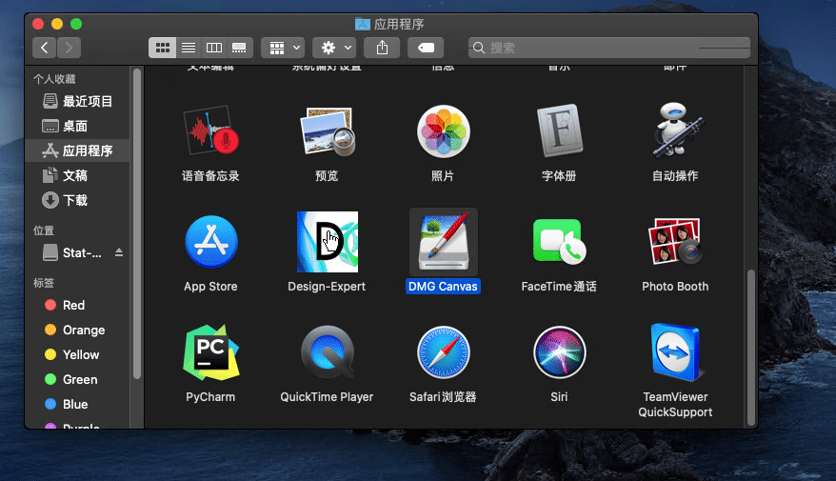Screen dimensions: 836x481
Task: Open the 语音备忘录 Voice Memos app icon
Action: click(210, 130)
